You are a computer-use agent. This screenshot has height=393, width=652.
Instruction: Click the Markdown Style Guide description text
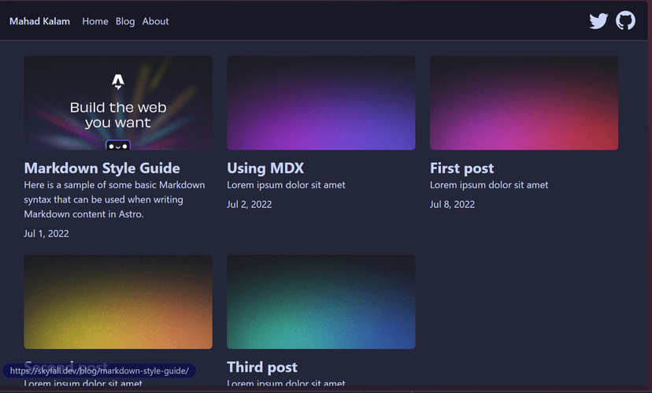[x=114, y=199]
